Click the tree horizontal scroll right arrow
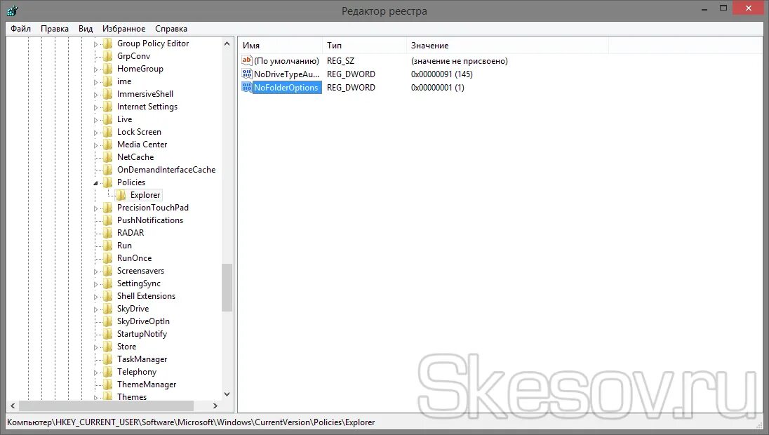 coord(215,406)
